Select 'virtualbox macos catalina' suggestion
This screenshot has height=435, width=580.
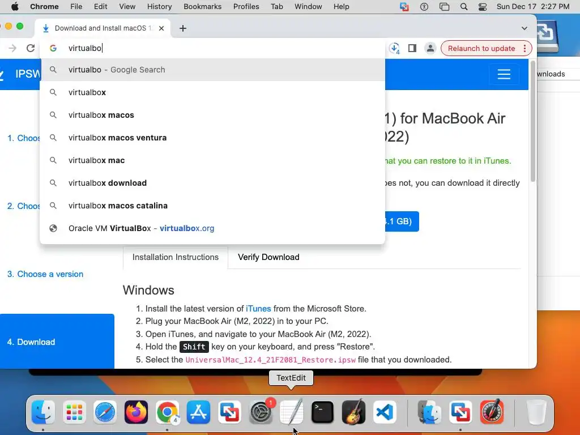coord(212,205)
